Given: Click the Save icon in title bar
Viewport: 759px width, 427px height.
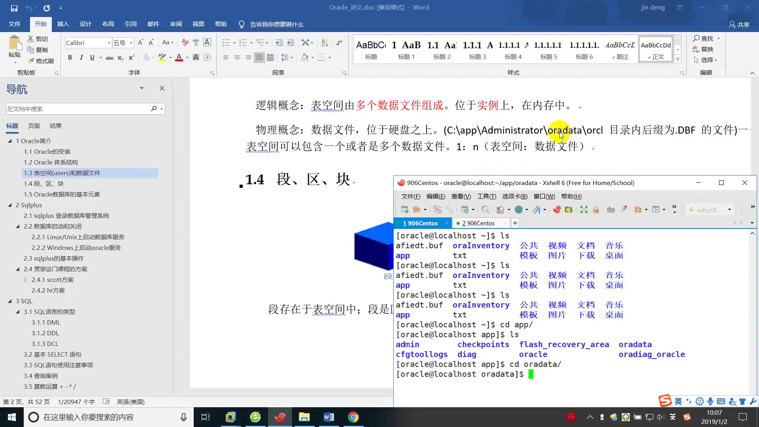Looking at the screenshot, I should click(14, 8).
